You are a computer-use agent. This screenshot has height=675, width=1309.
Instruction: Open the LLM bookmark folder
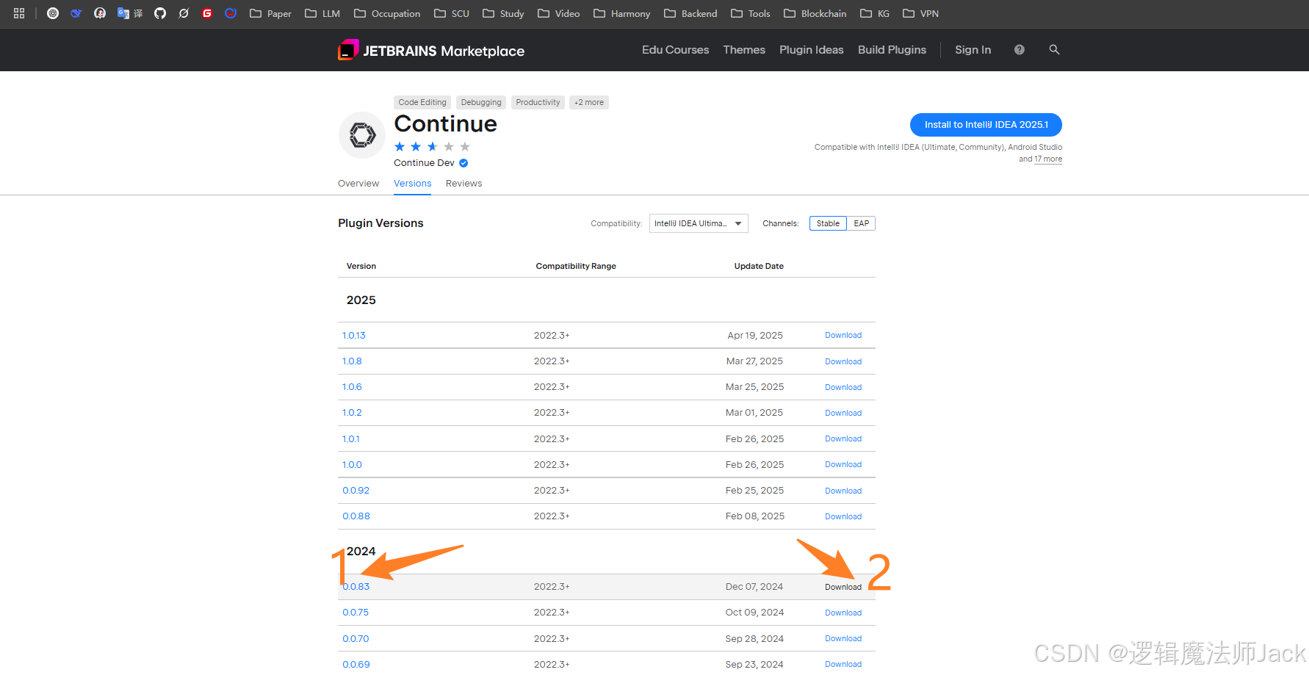point(322,13)
